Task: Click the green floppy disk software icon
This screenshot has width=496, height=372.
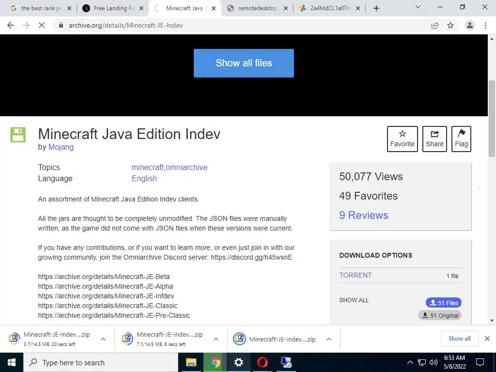Action: (18, 135)
